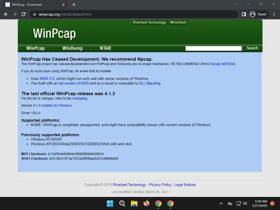Click the SHA1 checksum value text
Screen dimensions: 280x210
84,159
